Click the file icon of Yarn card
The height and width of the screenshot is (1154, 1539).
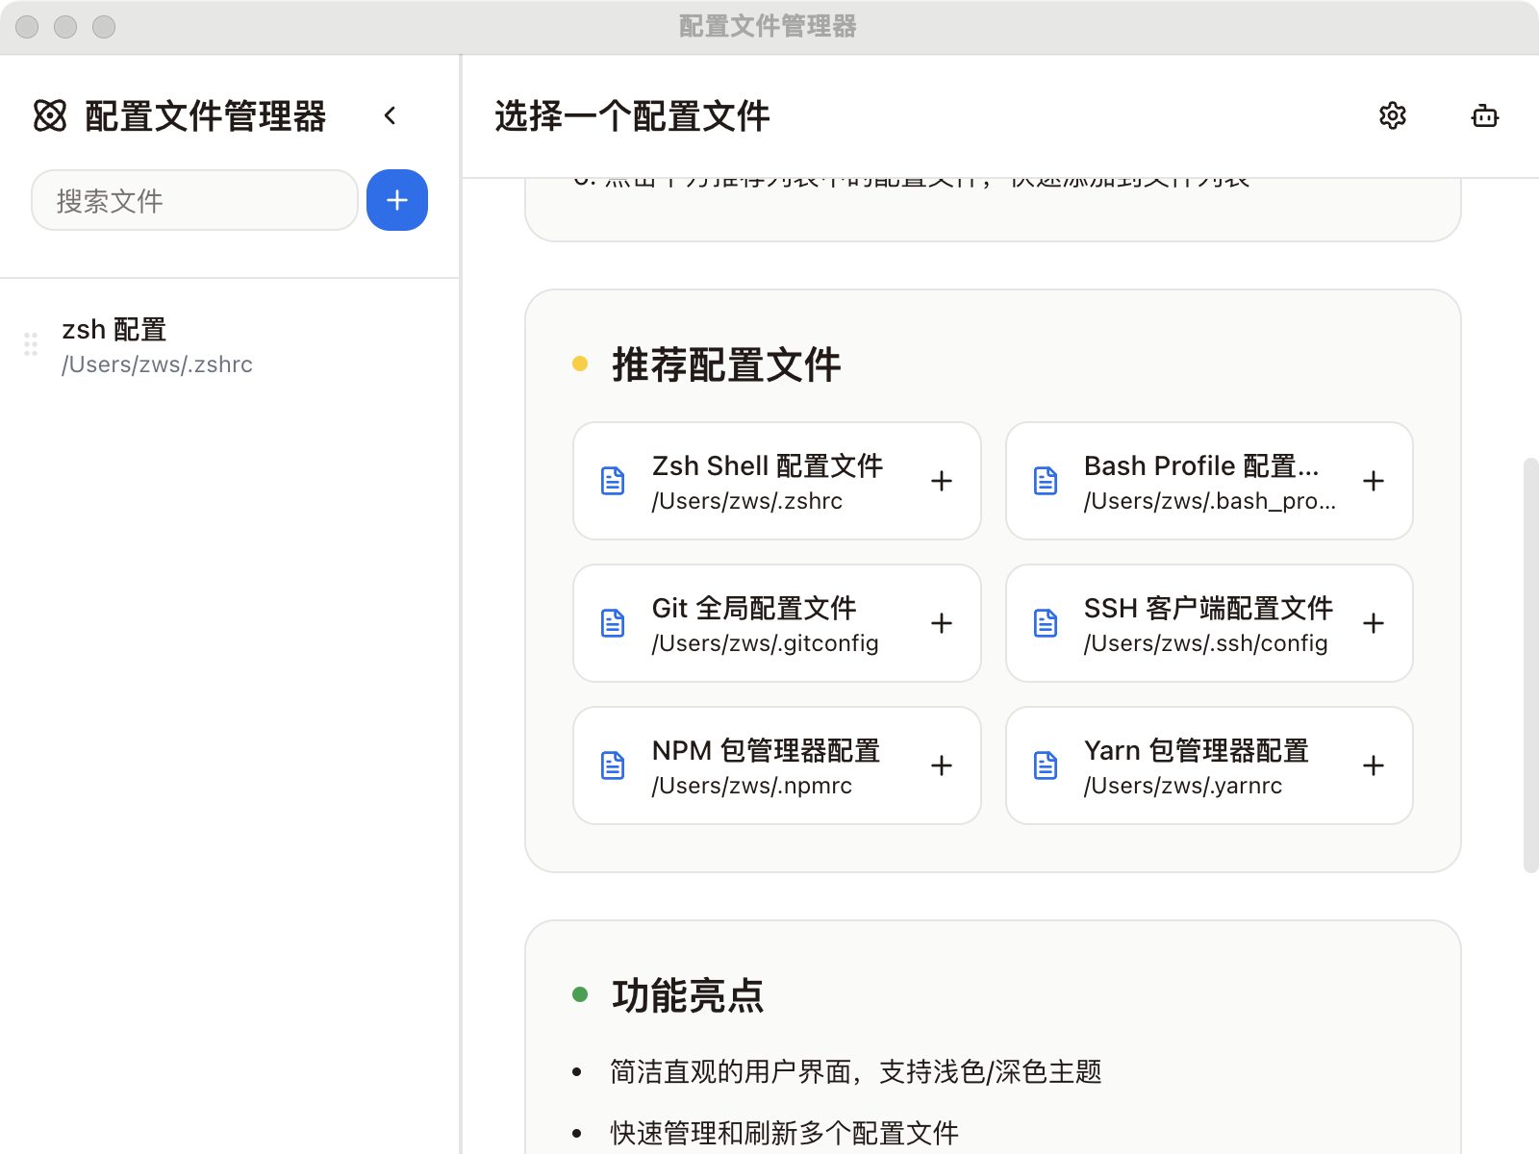(1046, 765)
